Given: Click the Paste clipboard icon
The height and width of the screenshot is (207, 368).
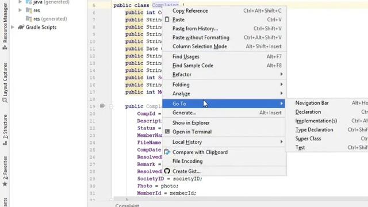Looking at the screenshot, I should tap(167, 20).
